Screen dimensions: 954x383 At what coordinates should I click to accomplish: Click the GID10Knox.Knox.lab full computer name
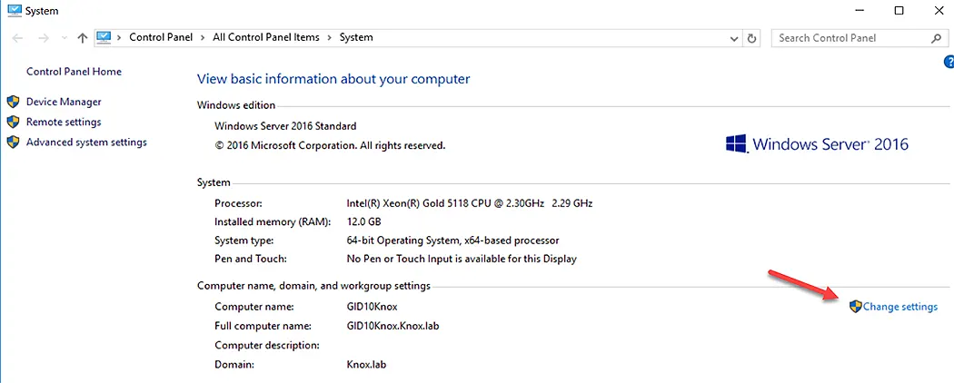(x=393, y=325)
